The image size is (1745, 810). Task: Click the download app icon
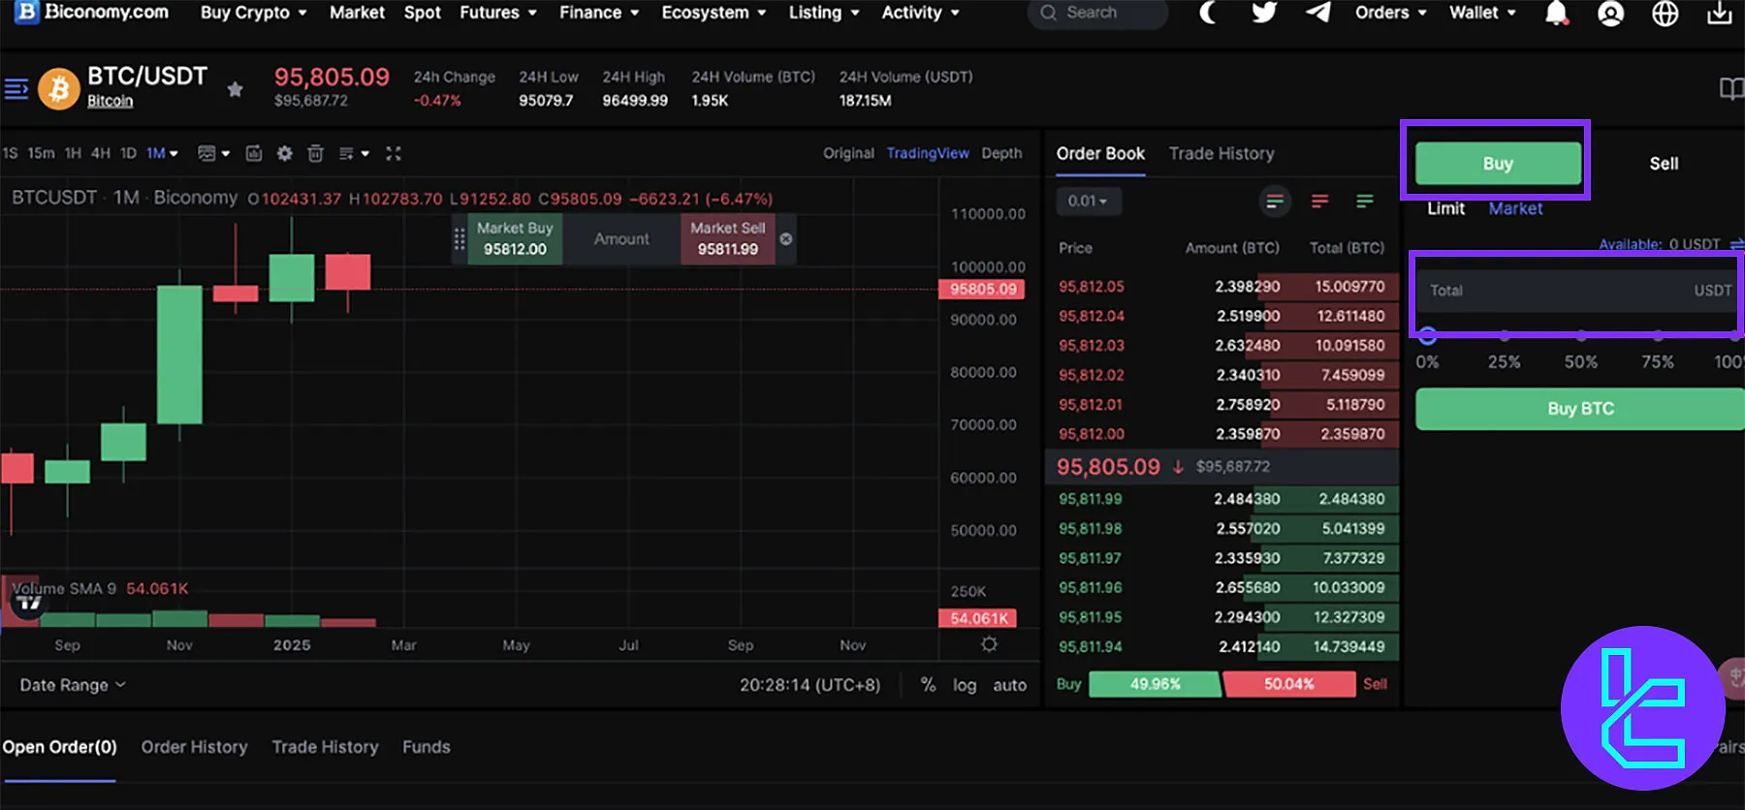click(x=1720, y=13)
